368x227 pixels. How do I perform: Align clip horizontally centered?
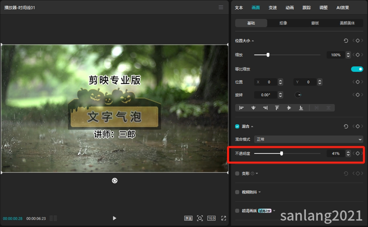coord(253,108)
